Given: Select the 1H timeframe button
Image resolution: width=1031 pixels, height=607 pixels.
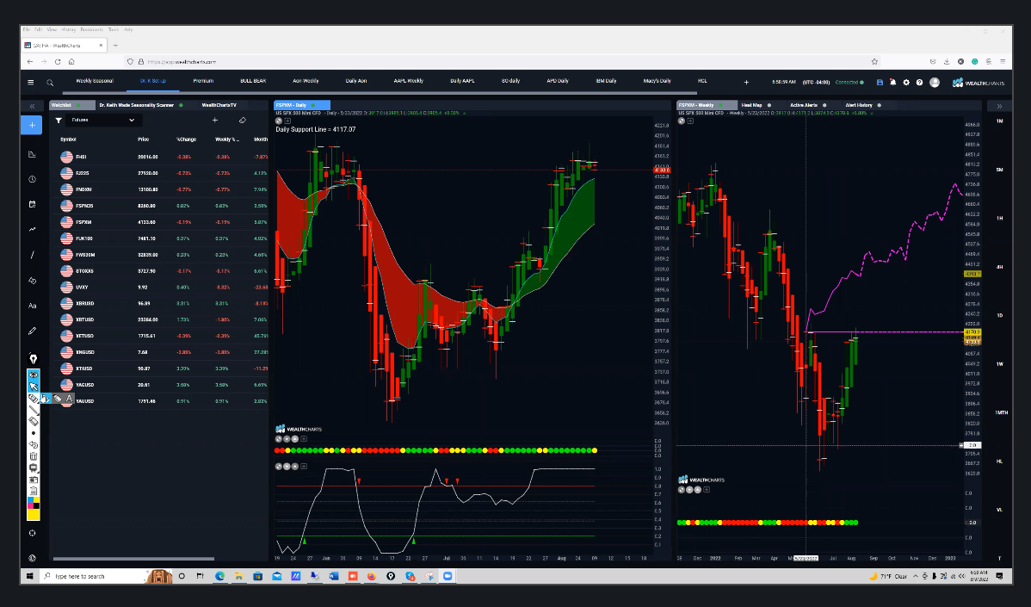Looking at the screenshot, I should [999, 219].
